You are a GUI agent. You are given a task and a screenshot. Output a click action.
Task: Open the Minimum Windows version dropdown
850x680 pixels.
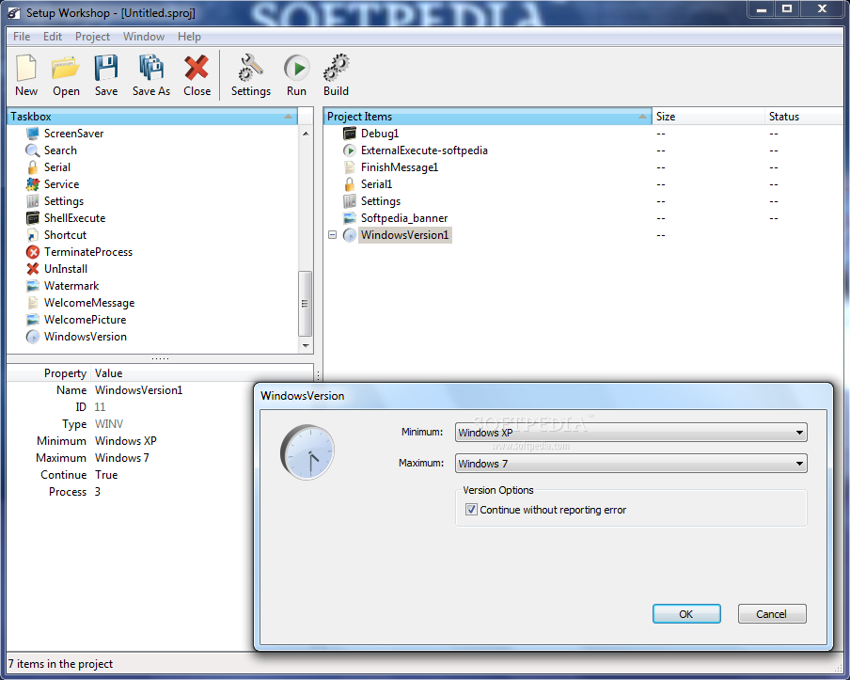pos(631,433)
